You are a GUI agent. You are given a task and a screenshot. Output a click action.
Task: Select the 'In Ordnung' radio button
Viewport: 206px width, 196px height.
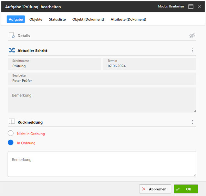coord(11,143)
